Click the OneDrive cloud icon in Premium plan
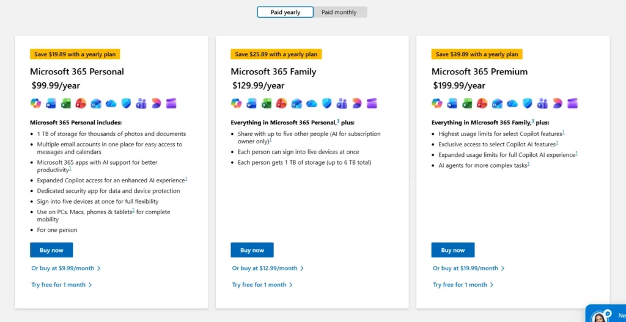 click(x=512, y=104)
